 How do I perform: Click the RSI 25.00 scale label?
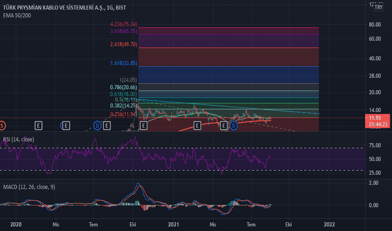coord(375,173)
